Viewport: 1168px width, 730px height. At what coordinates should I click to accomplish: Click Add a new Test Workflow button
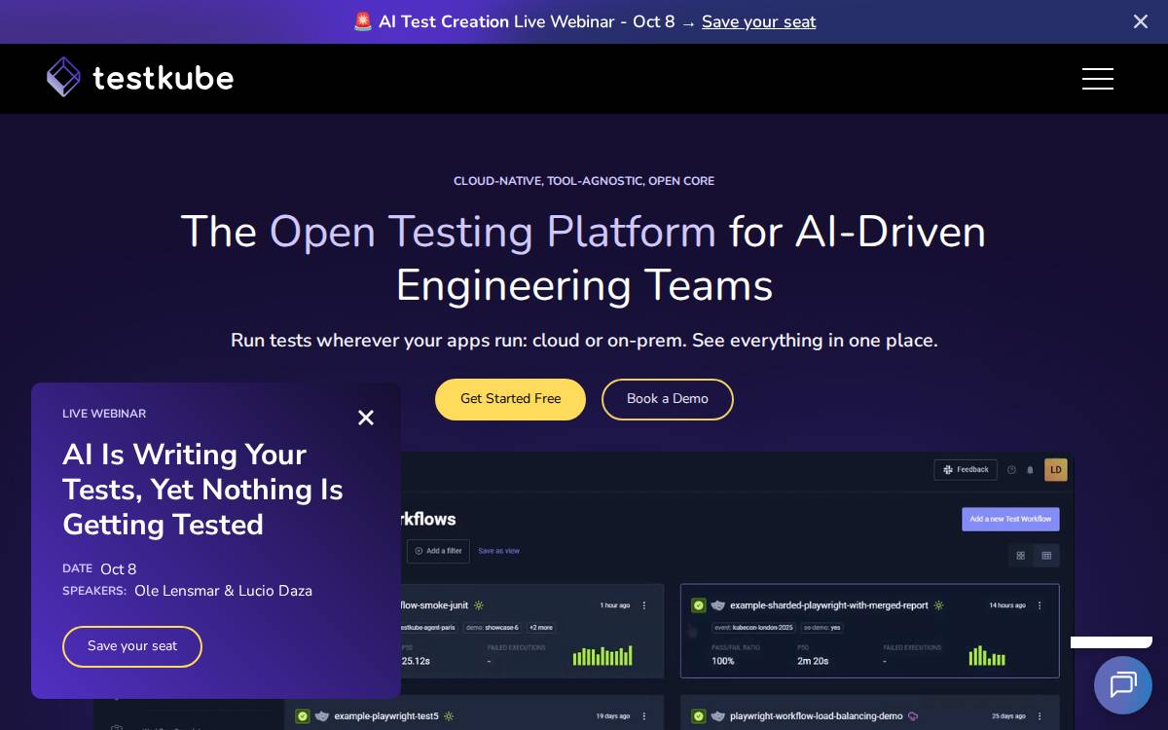(1010, 519)
